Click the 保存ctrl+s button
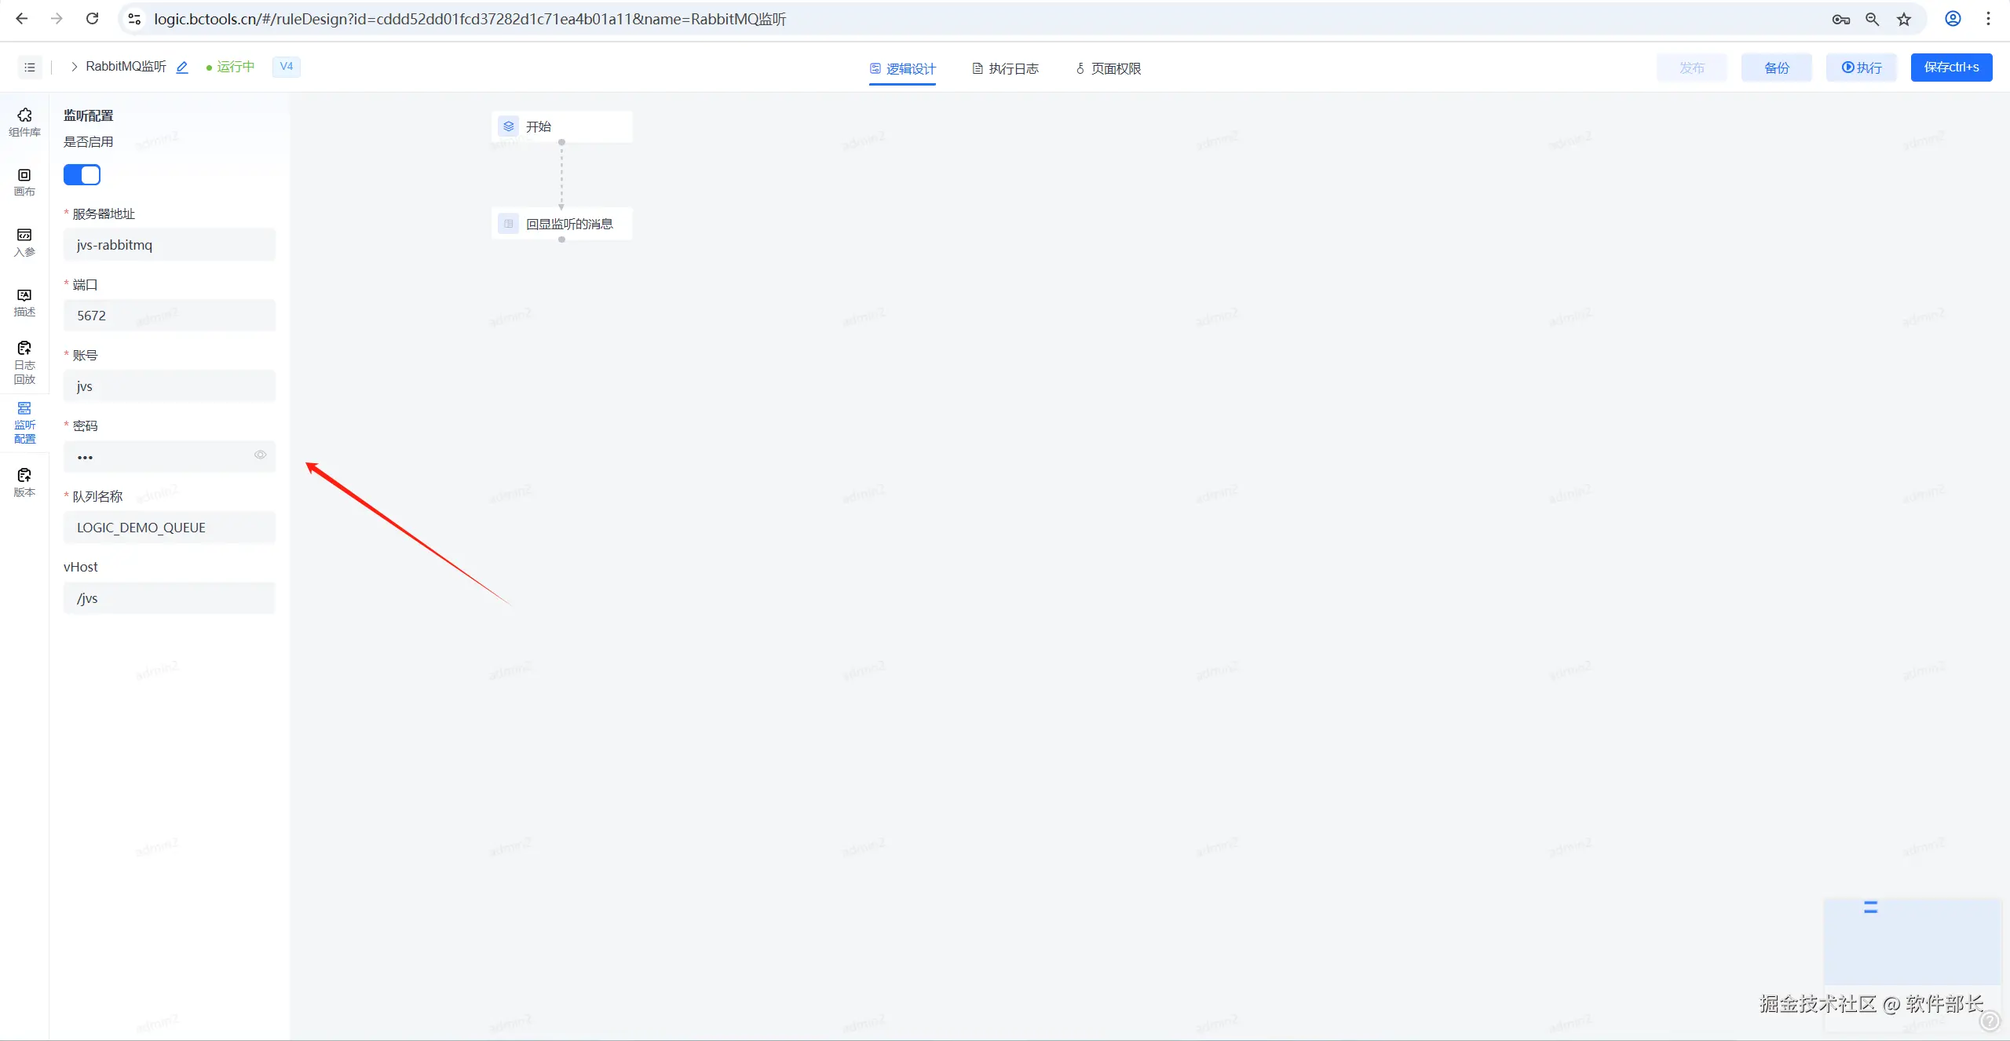 (x=1951, y=68)
